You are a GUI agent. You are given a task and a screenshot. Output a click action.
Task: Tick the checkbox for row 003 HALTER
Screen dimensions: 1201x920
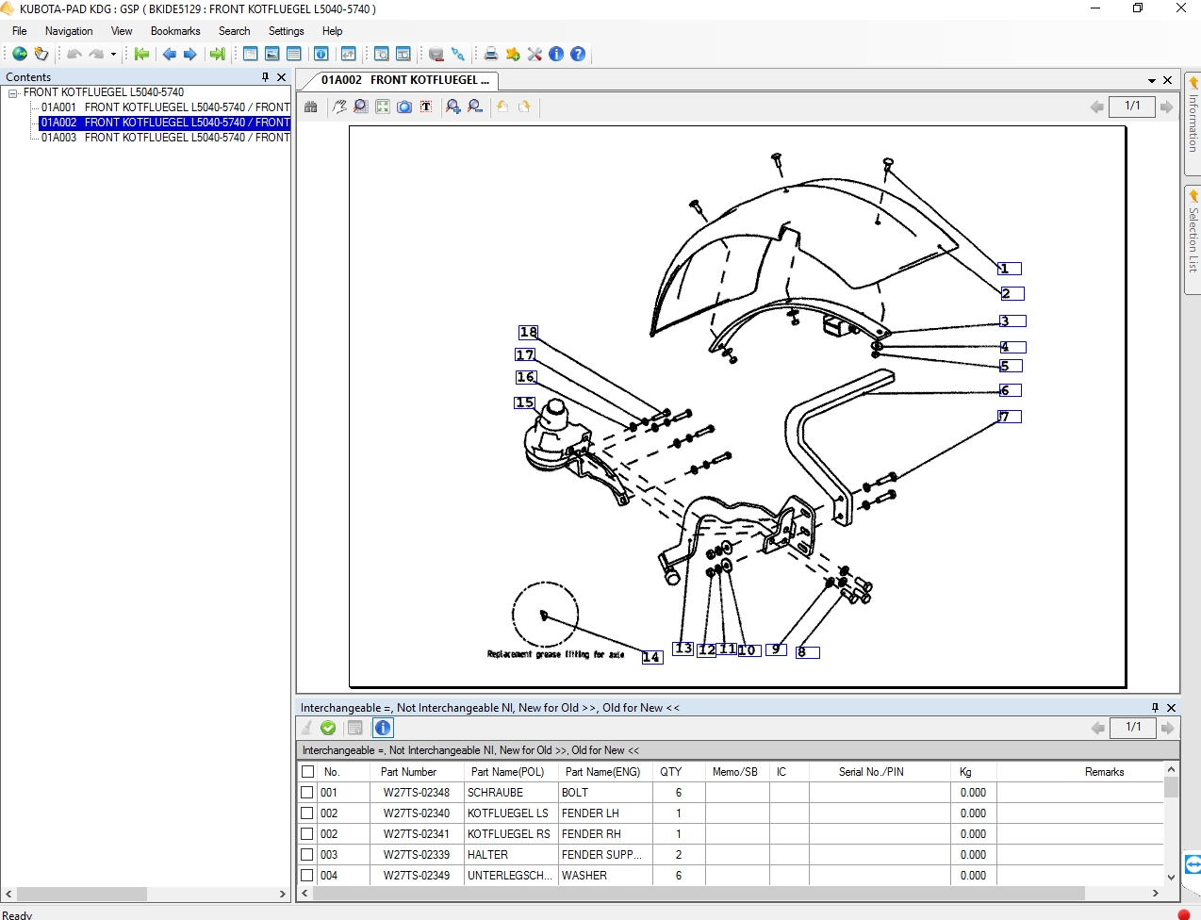pyautogui.click(x=307, y=855)
